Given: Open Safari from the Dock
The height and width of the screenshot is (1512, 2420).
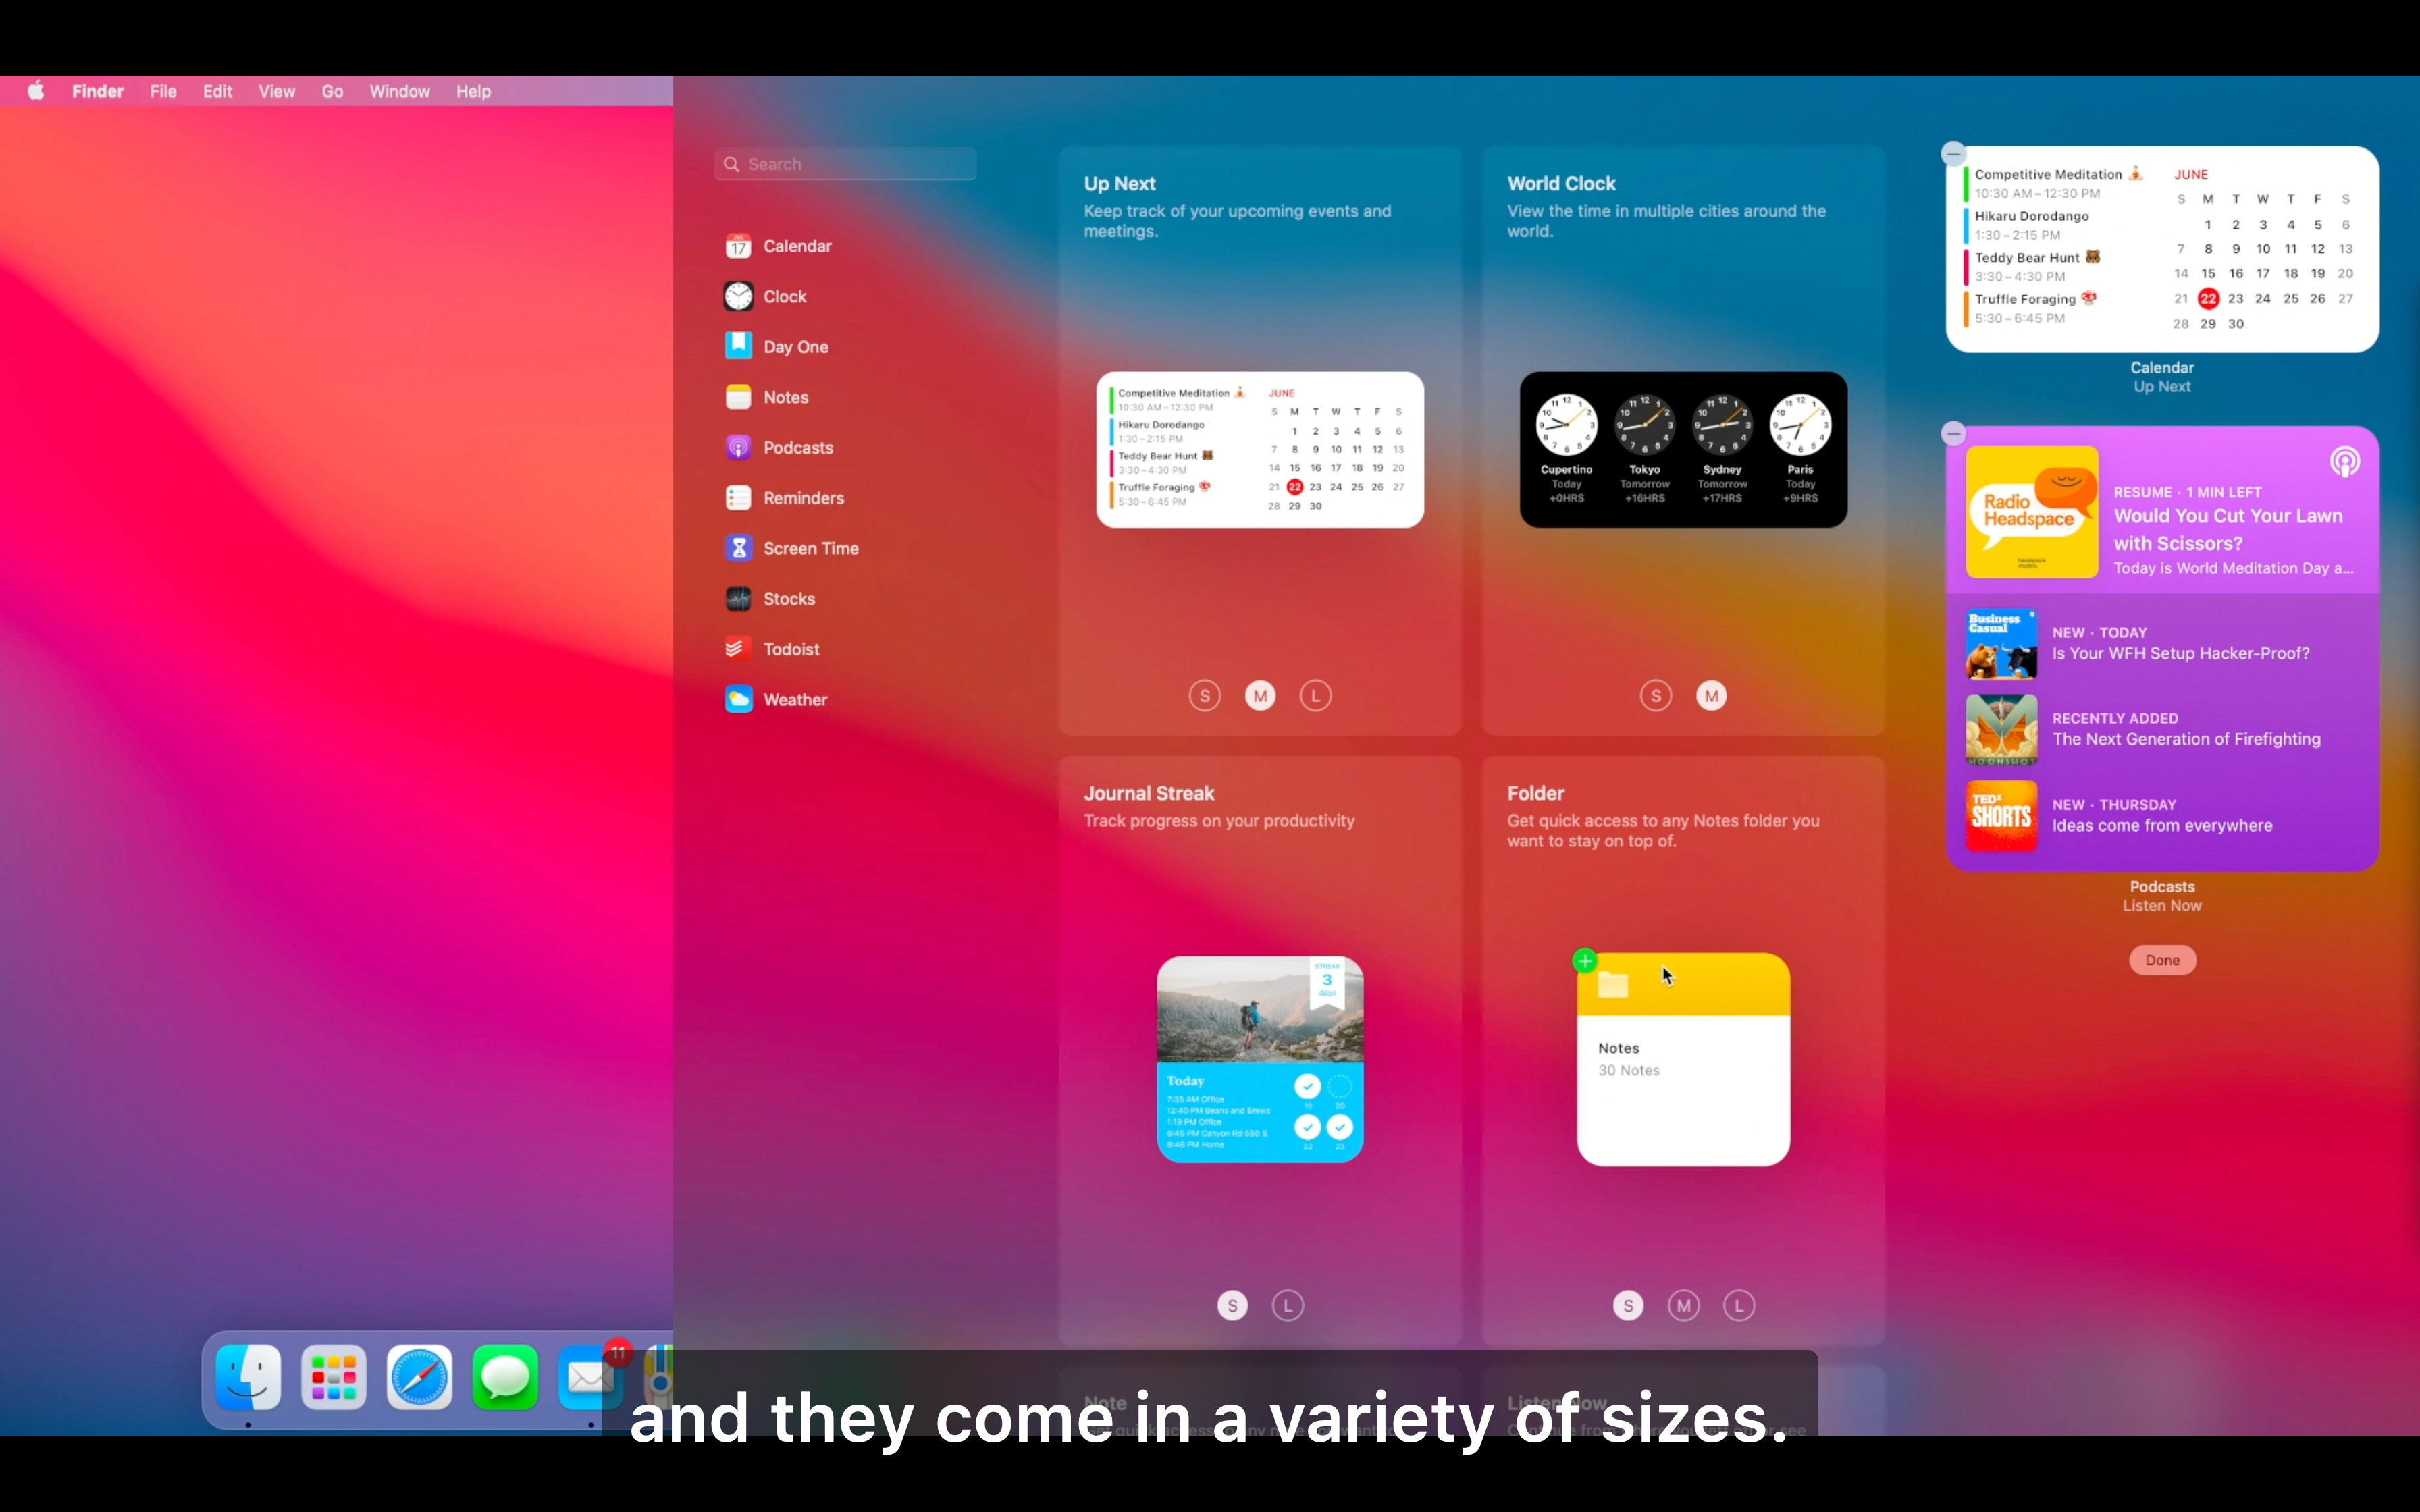Looking at the screenshot, I should tap(419, 1378).
